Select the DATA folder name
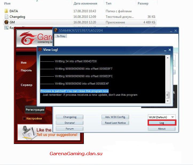This screenshot has width=193, height=165. (x=14, y=11)
